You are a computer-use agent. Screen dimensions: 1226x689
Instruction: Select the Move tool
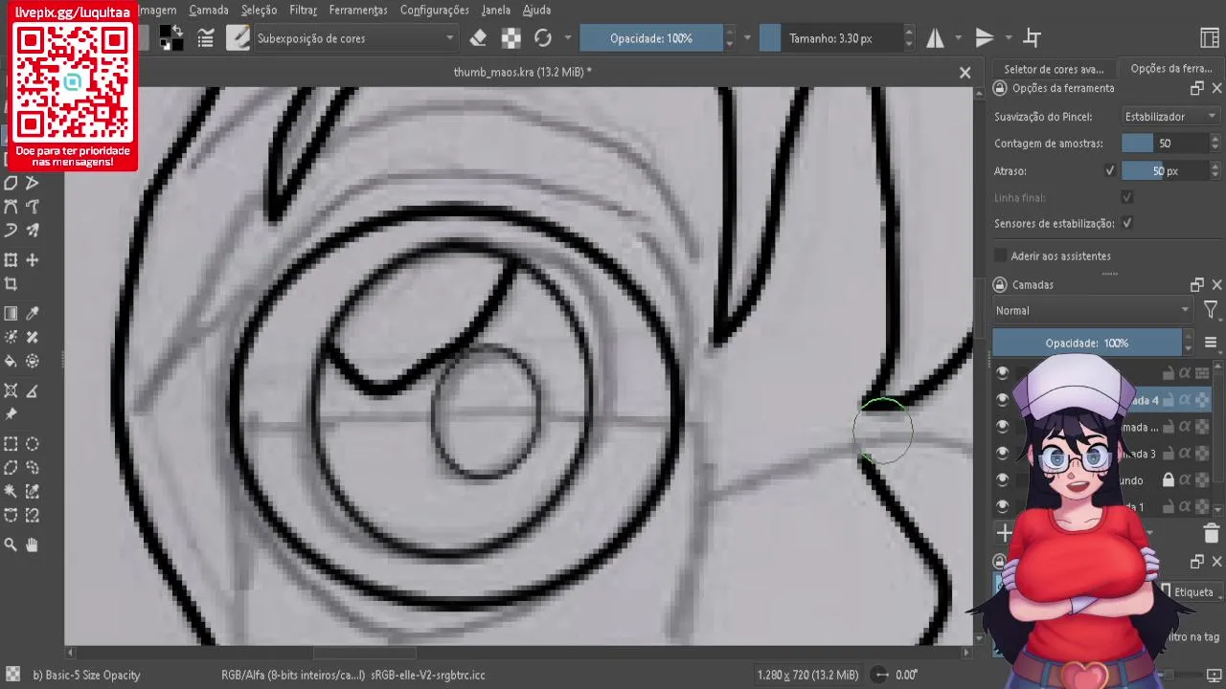33,260
